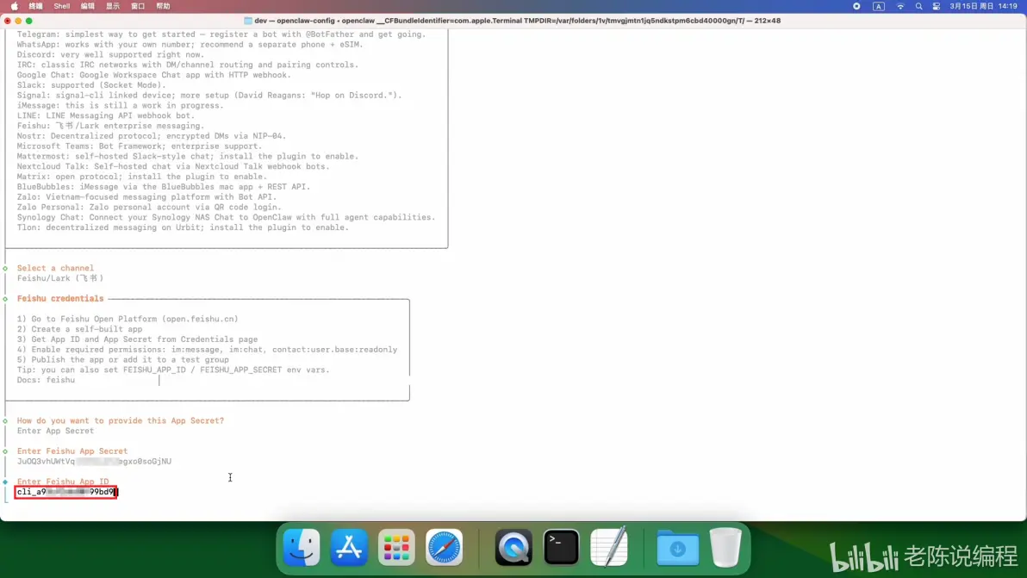Click step 5 'Publish the app' line

[123, 359]
